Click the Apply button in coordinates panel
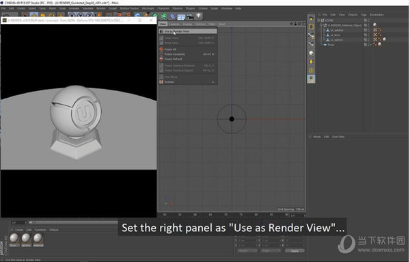410x262 pixels. [x=295, y=251]
